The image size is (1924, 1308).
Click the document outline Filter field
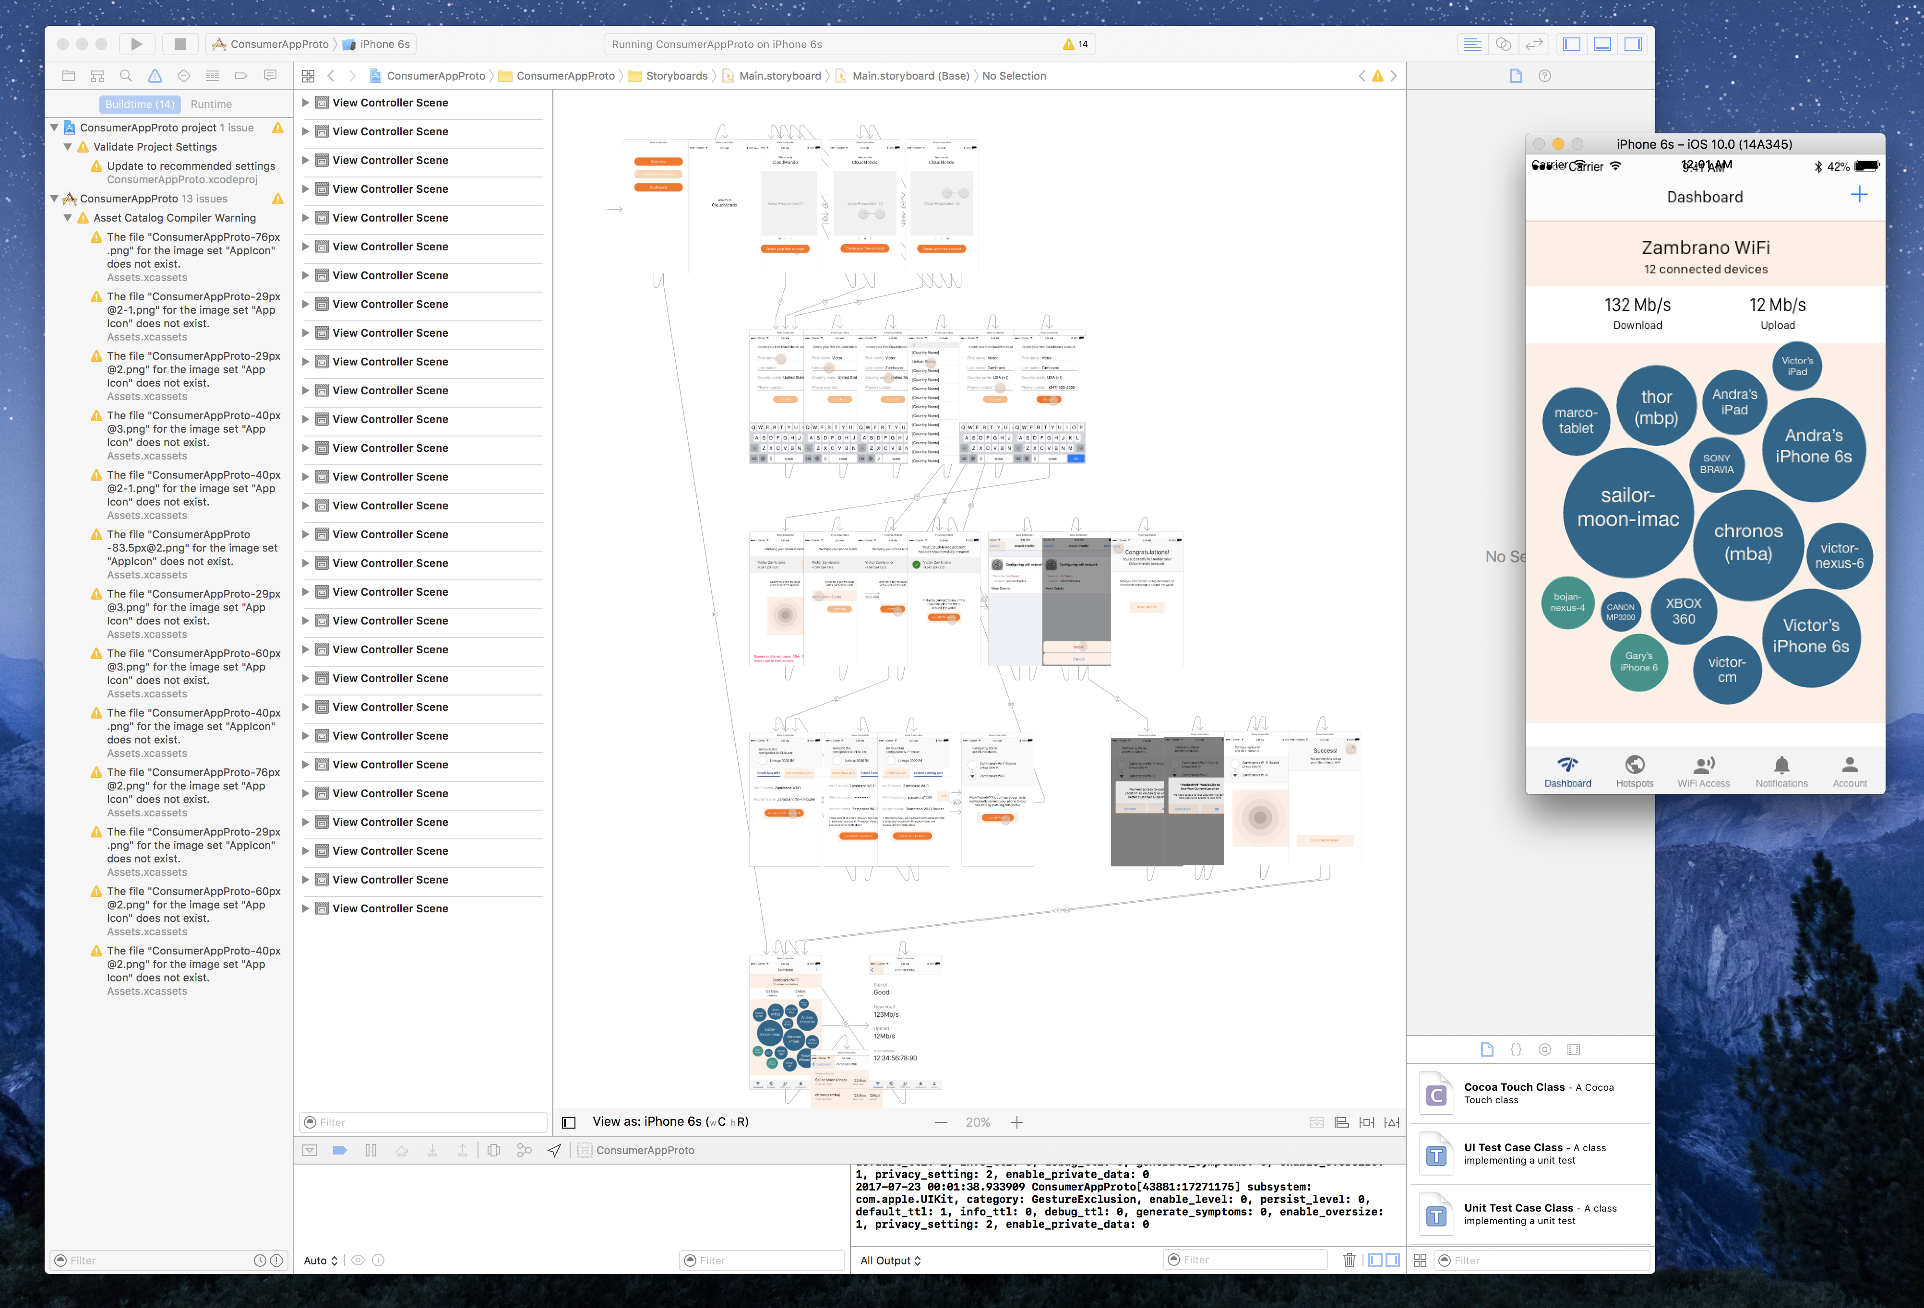423,1123
